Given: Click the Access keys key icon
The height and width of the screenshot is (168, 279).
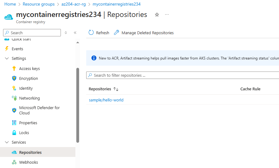Looking at the screenshot, I should (x=14, y=68).
